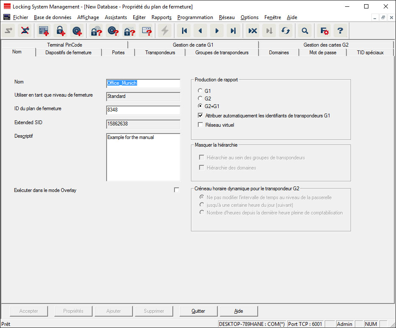Select the G1 radio button
The height and width of the screenshot is (328, 396).
(x=200, y=91)
